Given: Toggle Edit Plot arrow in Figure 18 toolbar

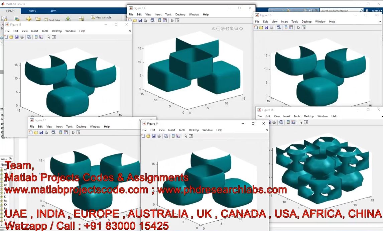Looking at the screenshot, I should 48,37.
